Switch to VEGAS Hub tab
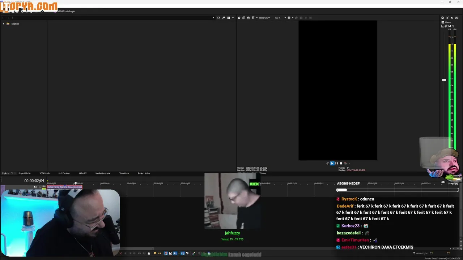 pyautogui.click(x=44, y=173)
